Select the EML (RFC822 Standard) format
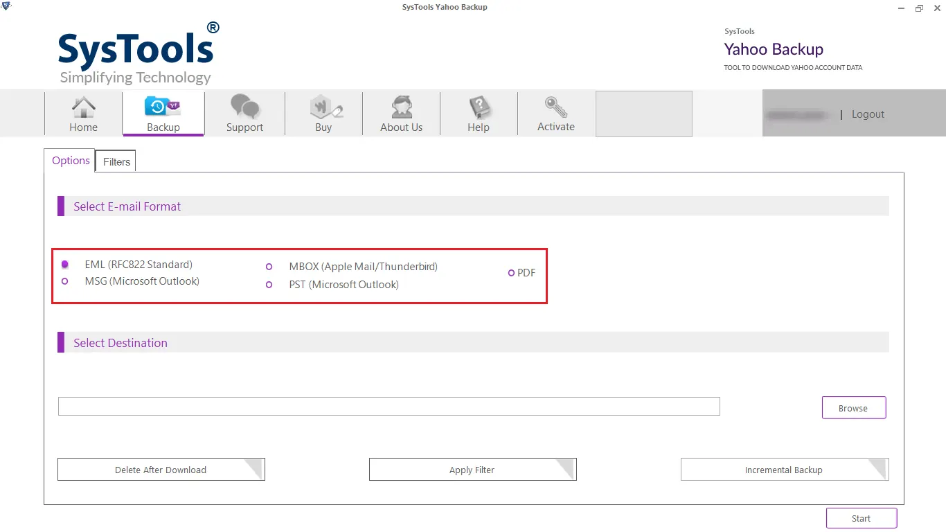Screen dimensions: 946x532 [x=65, y=264]
